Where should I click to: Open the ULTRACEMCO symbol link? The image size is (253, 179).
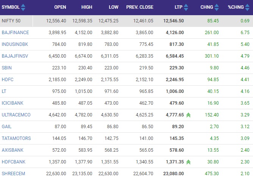point(16,115)
